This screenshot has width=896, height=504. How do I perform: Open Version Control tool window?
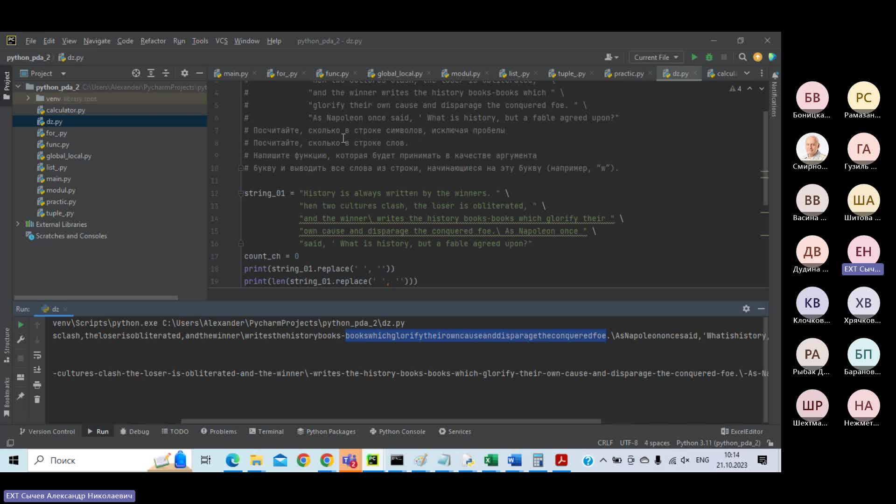pyautogui.click(x=47, y=432)
